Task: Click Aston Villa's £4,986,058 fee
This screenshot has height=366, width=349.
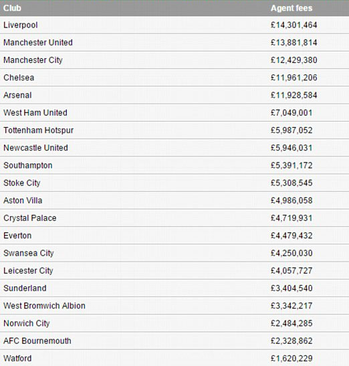Action: (x=292, y=201)
